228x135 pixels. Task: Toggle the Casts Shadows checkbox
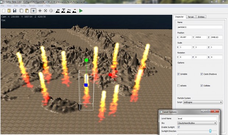(202, 74)
